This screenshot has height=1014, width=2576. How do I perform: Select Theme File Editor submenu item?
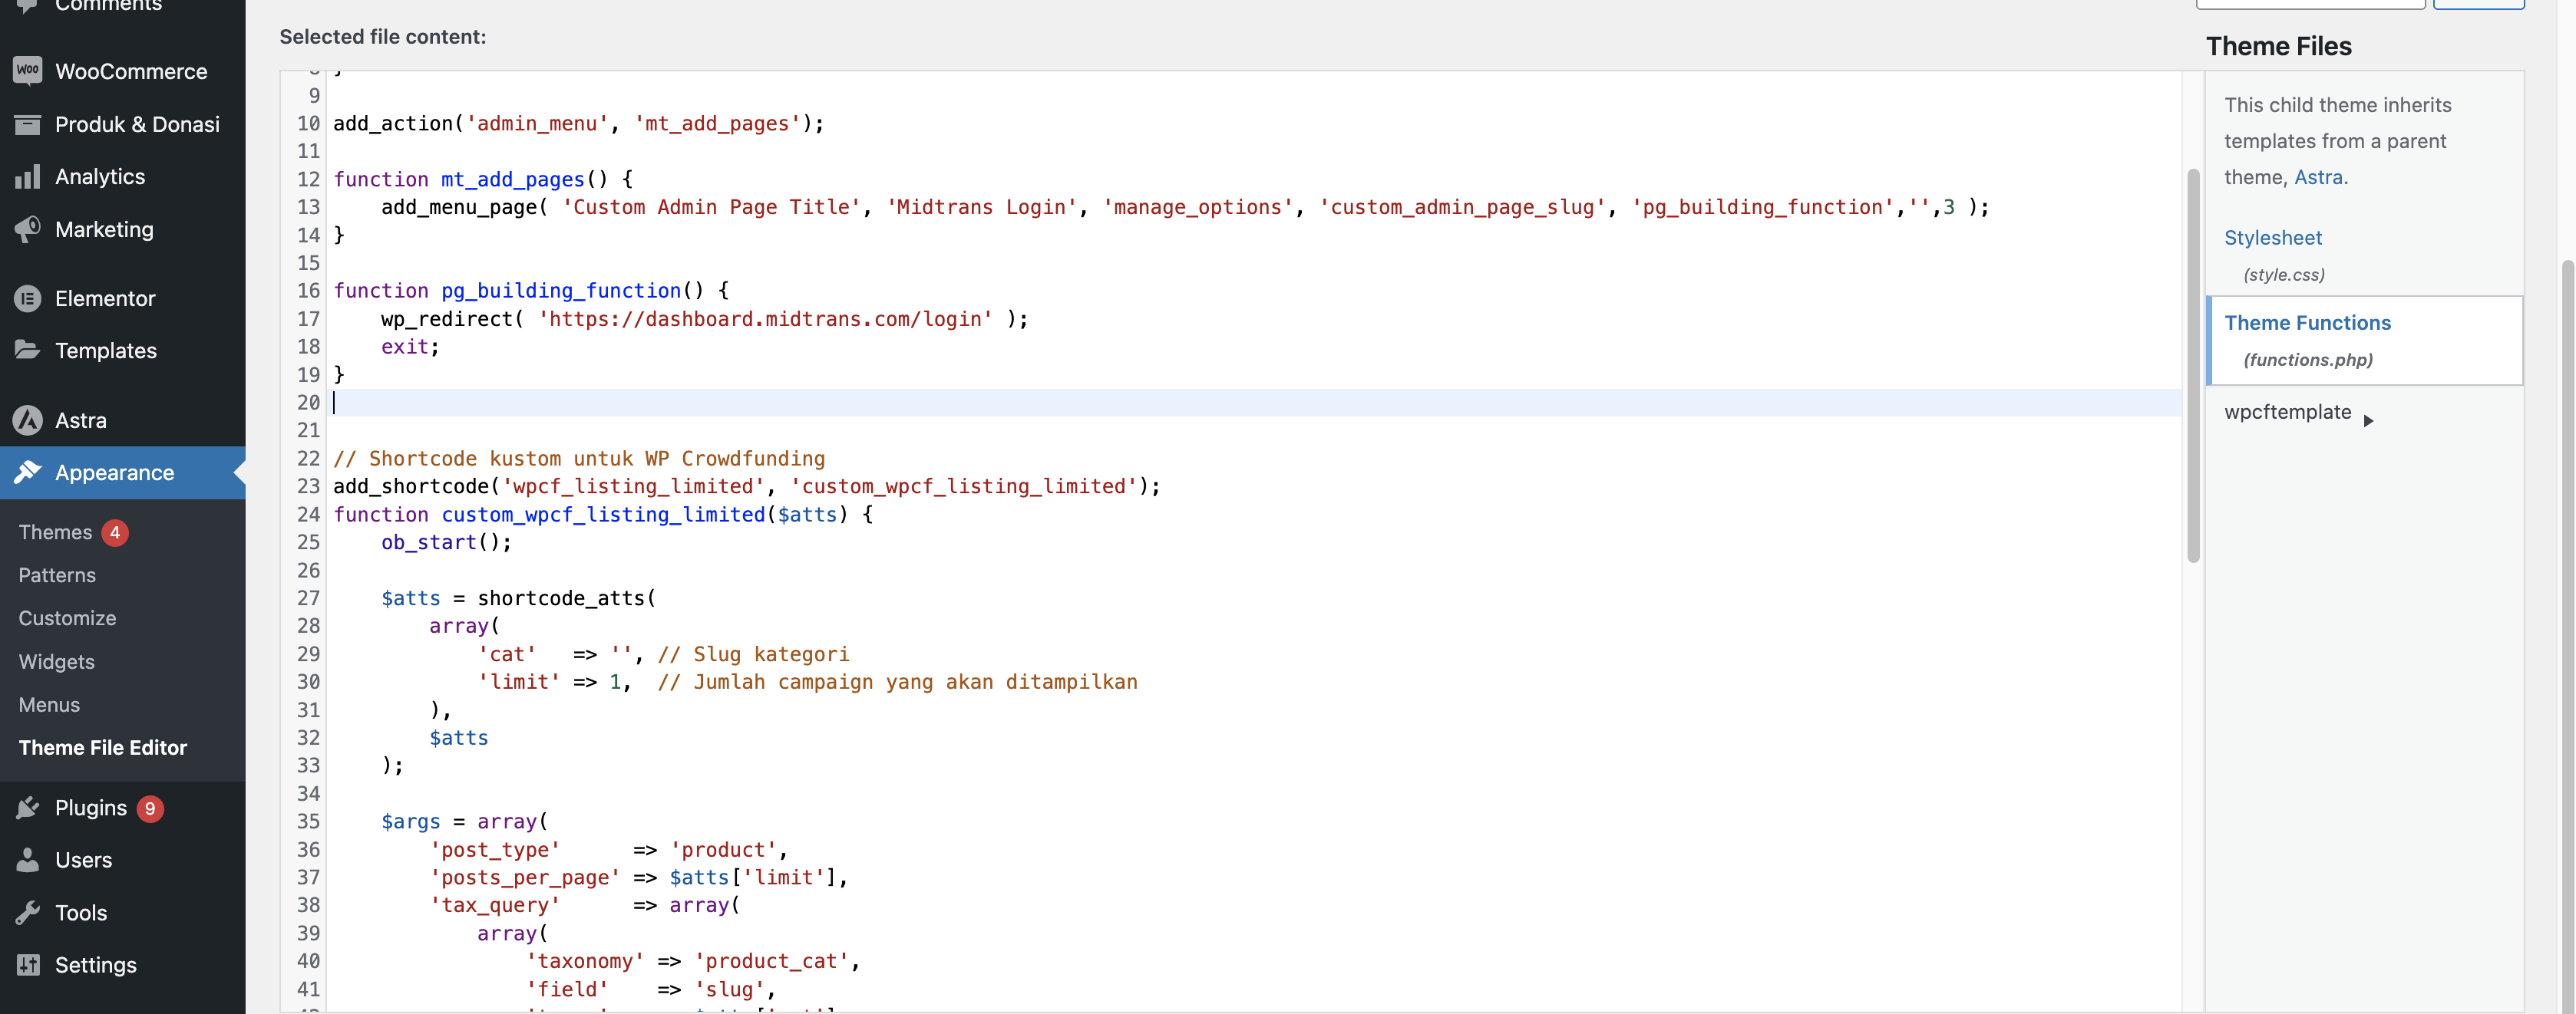coord(103,747)
